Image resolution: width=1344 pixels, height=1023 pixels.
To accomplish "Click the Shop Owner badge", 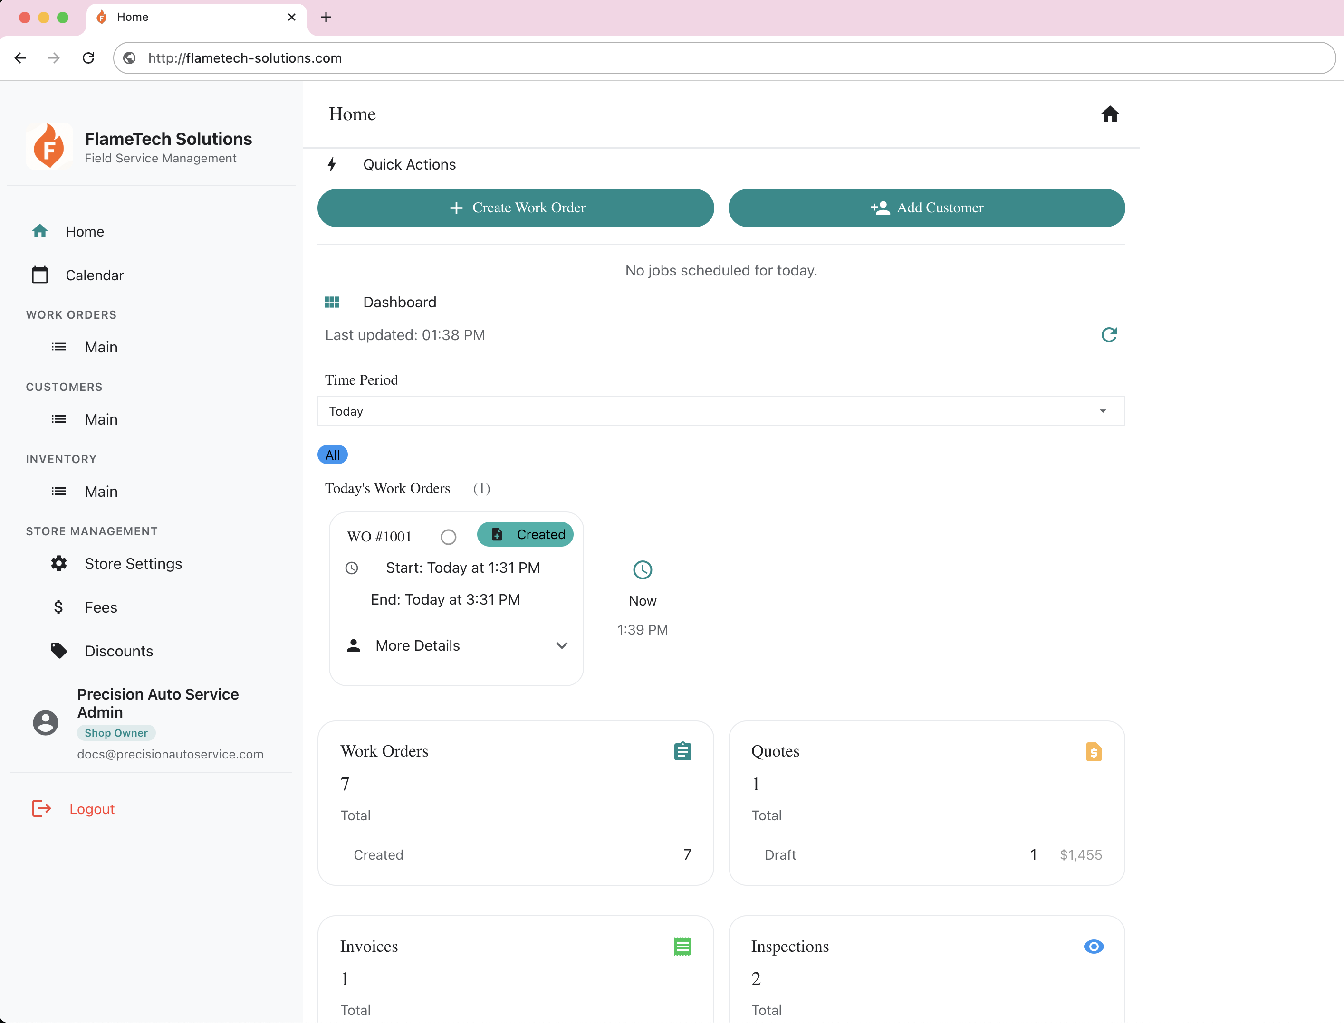I will [116, 732].
